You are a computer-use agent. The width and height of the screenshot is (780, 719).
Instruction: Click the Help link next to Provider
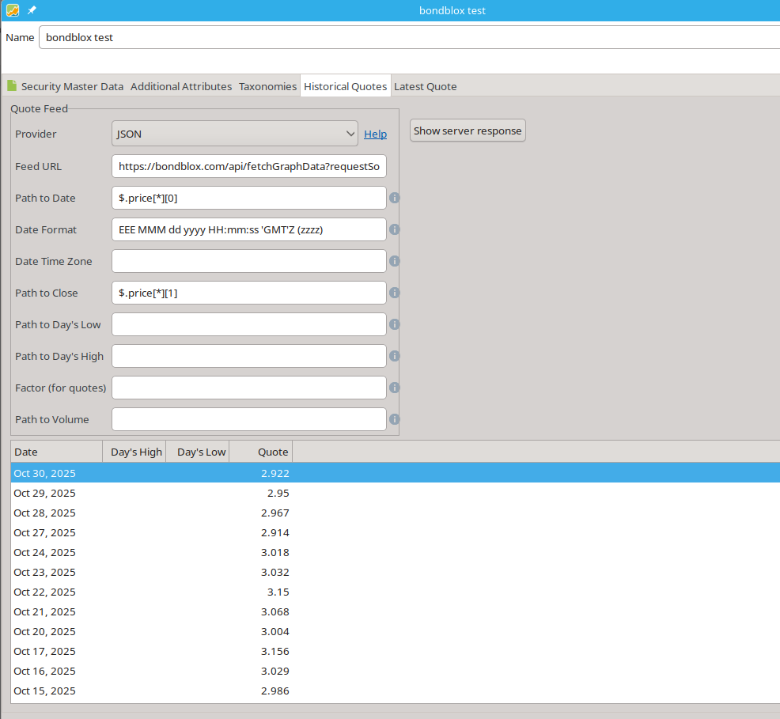375,134
